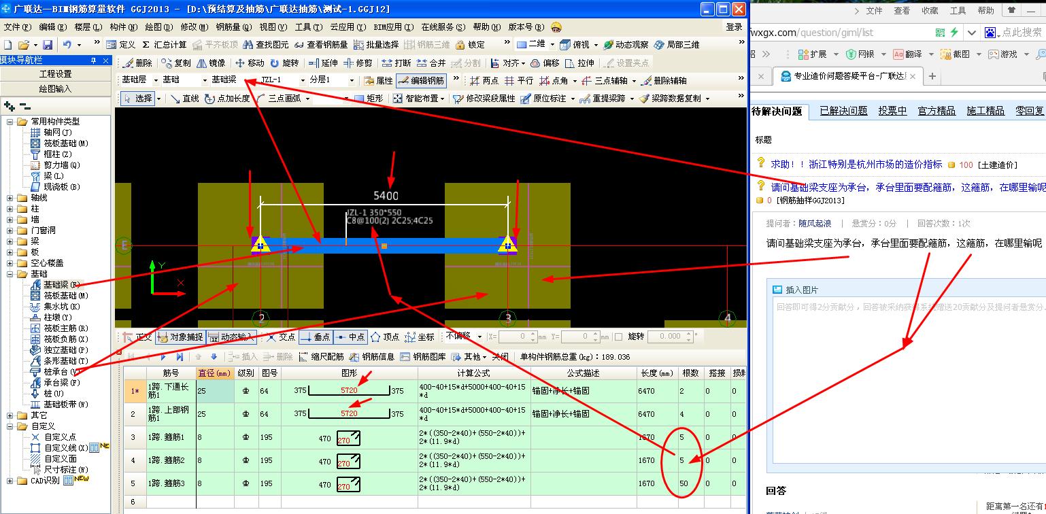1046x514 pixels.
Task: Toggle 动态输入 dynamic input
Action: point(231,337)
